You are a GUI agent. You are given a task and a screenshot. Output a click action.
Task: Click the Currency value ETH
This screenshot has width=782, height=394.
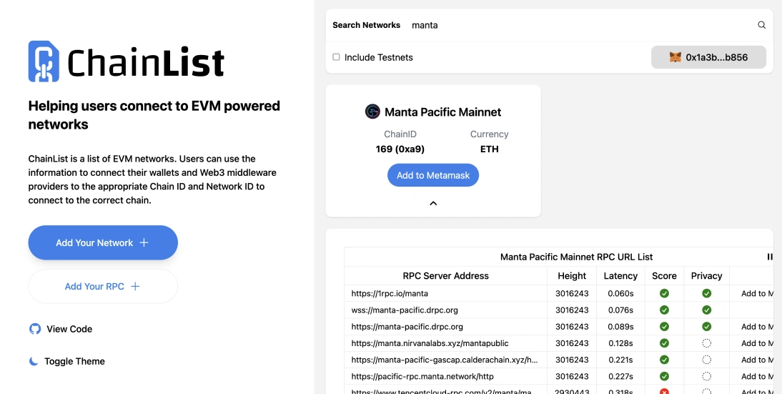489,149
